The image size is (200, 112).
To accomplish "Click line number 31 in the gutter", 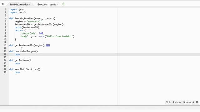I will click(5, 51).
